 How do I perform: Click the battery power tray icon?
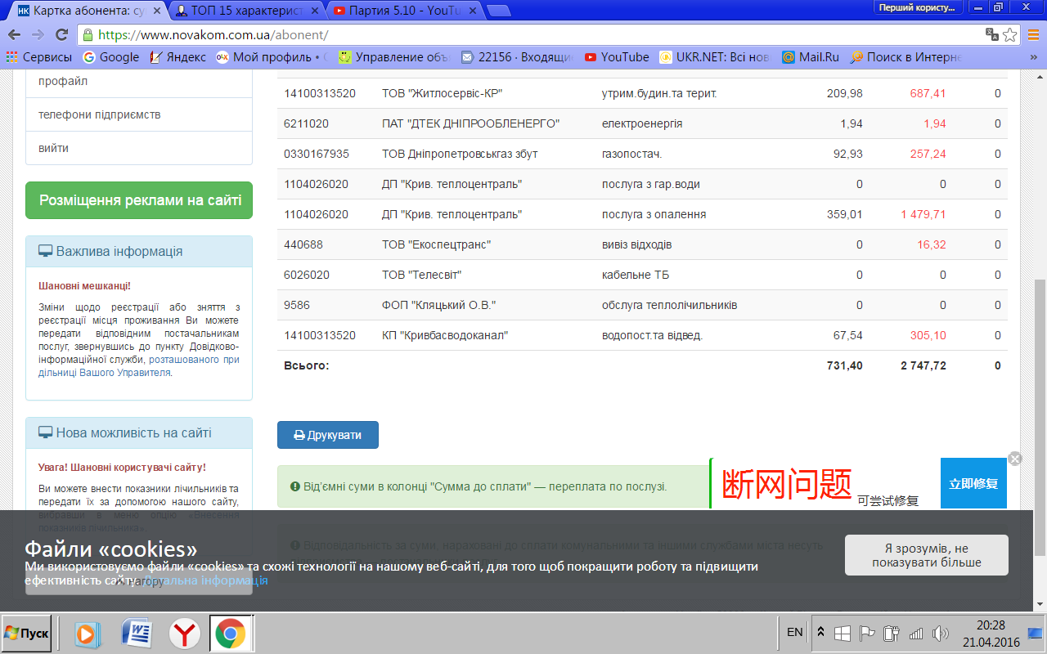coord(892,633)
